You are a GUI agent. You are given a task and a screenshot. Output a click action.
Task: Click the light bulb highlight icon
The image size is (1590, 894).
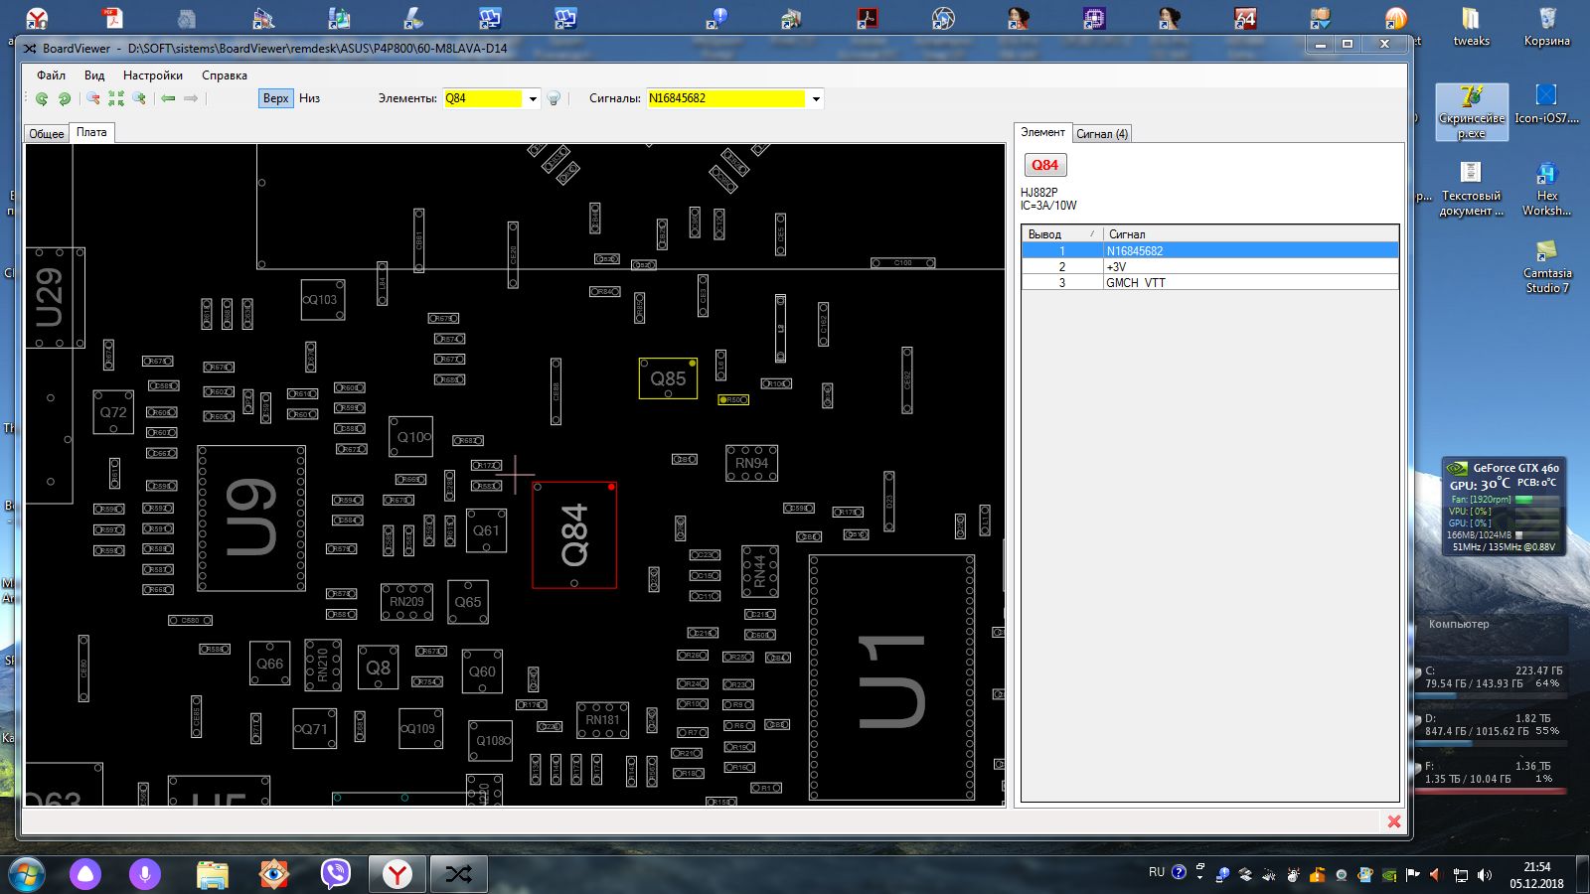[x=555, y=98]
